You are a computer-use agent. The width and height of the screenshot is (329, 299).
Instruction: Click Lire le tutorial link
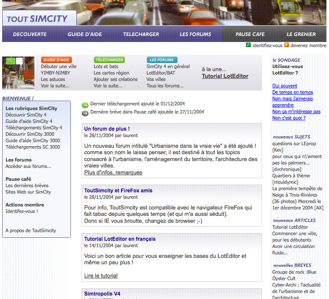coord(101,276)
